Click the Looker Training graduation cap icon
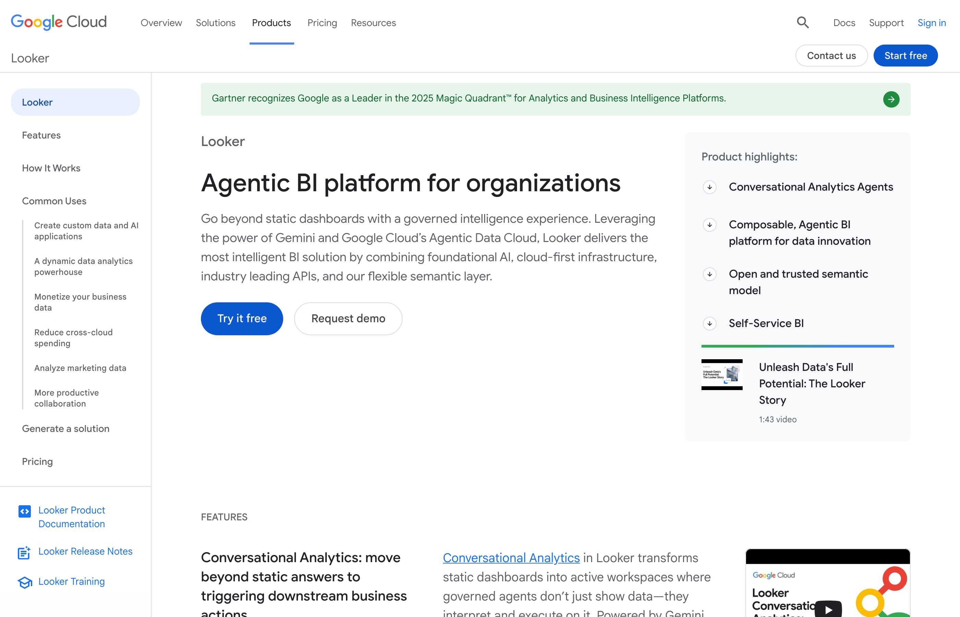Screen dimensions: 960x617 (25, 582)
